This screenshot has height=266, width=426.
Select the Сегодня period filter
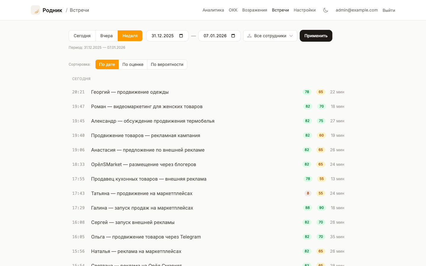tap(82, 35)
